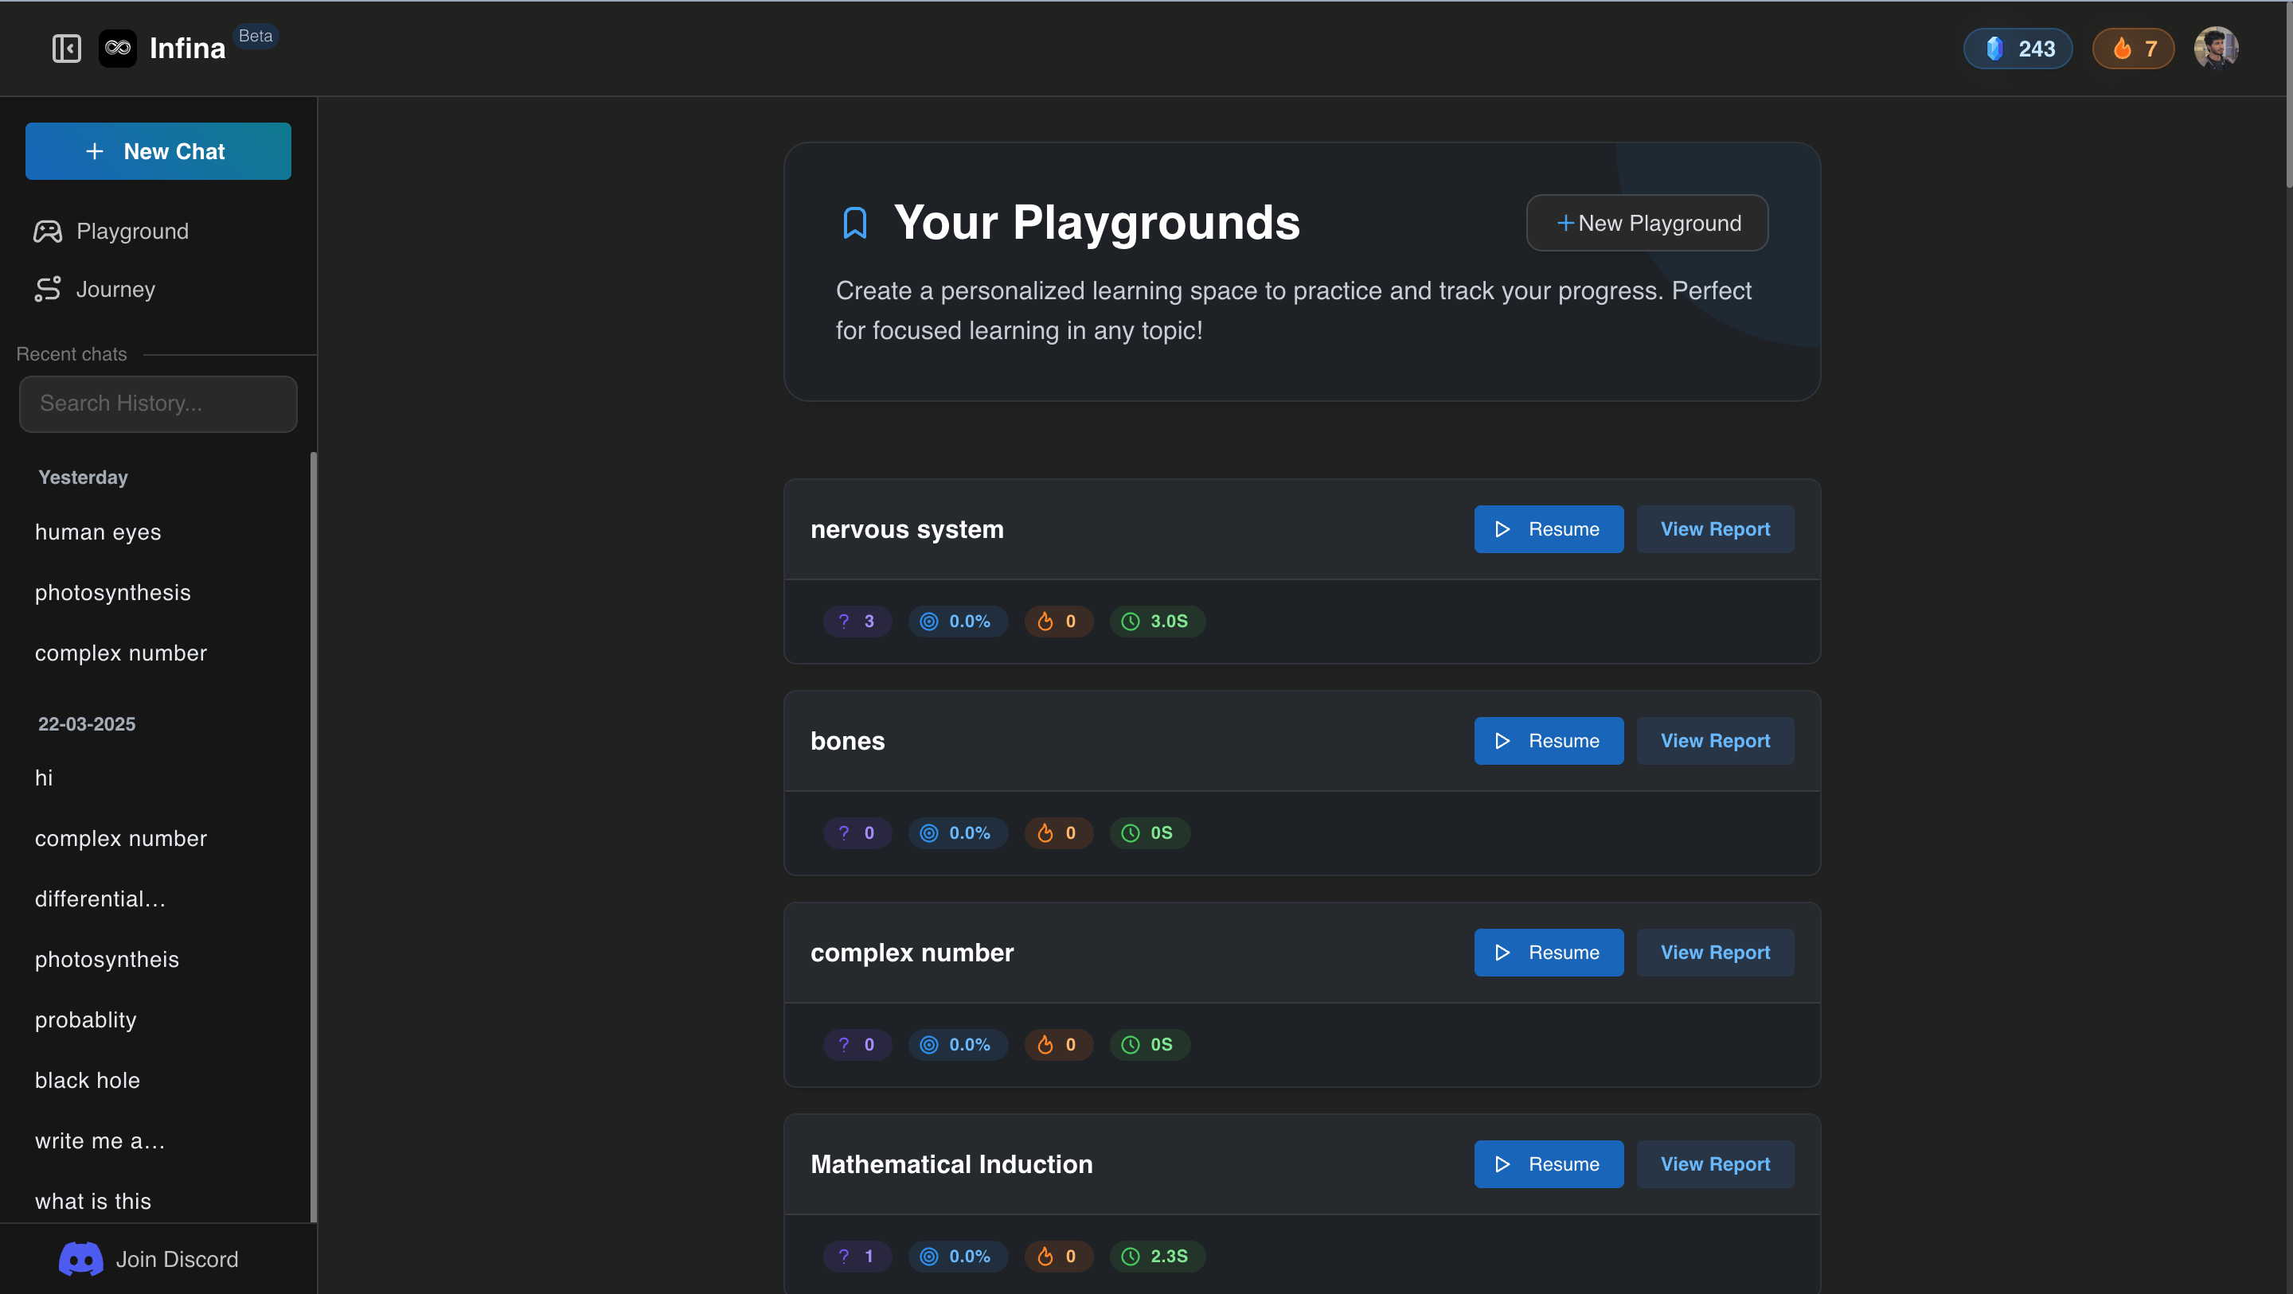This screenshot has width=2293, height=1294.
Task: Collapse the sidebar panel icon
Action: [x=67, y=48]
